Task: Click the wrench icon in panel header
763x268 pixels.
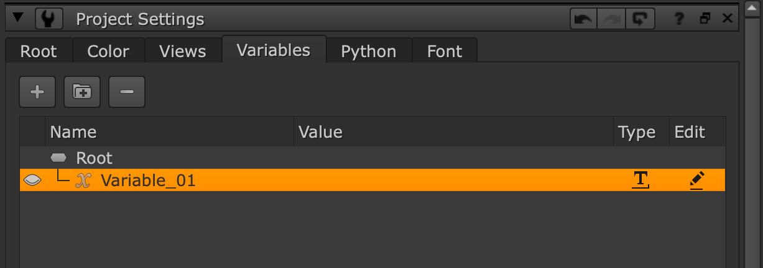Action: click(x=49, y=19)
